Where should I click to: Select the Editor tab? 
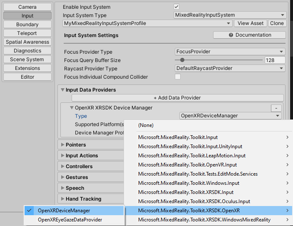click(x=27, y=77)
